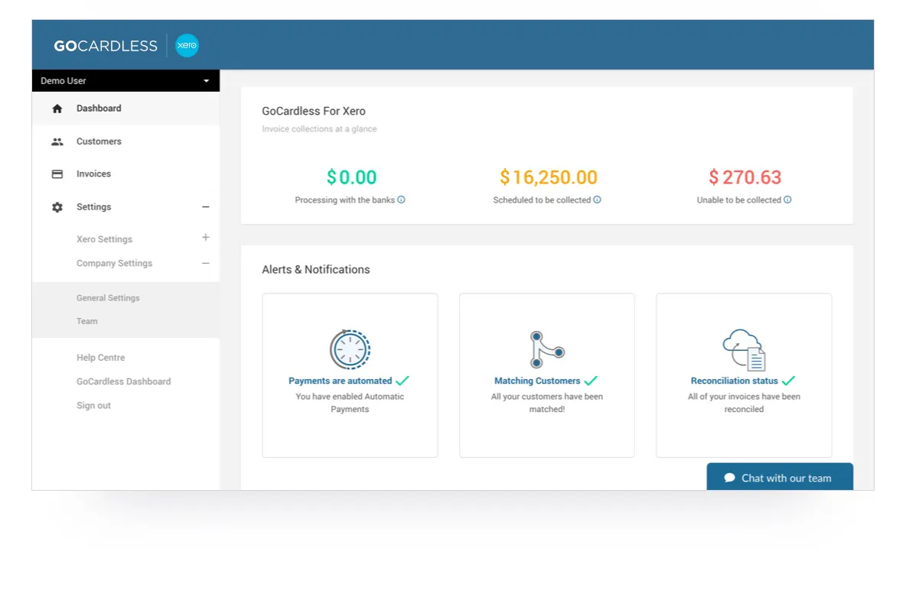Click the $270.63 unable amount
Screen dimensions: 906x597
[745, 177]
